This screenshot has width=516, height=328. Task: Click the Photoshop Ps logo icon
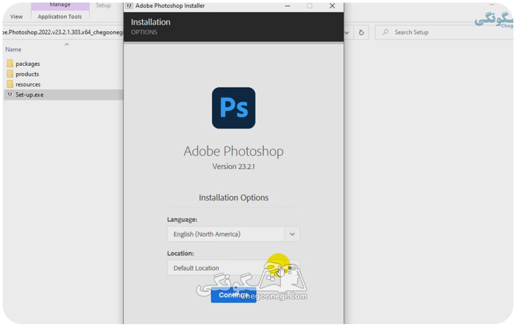pos(233,108)
